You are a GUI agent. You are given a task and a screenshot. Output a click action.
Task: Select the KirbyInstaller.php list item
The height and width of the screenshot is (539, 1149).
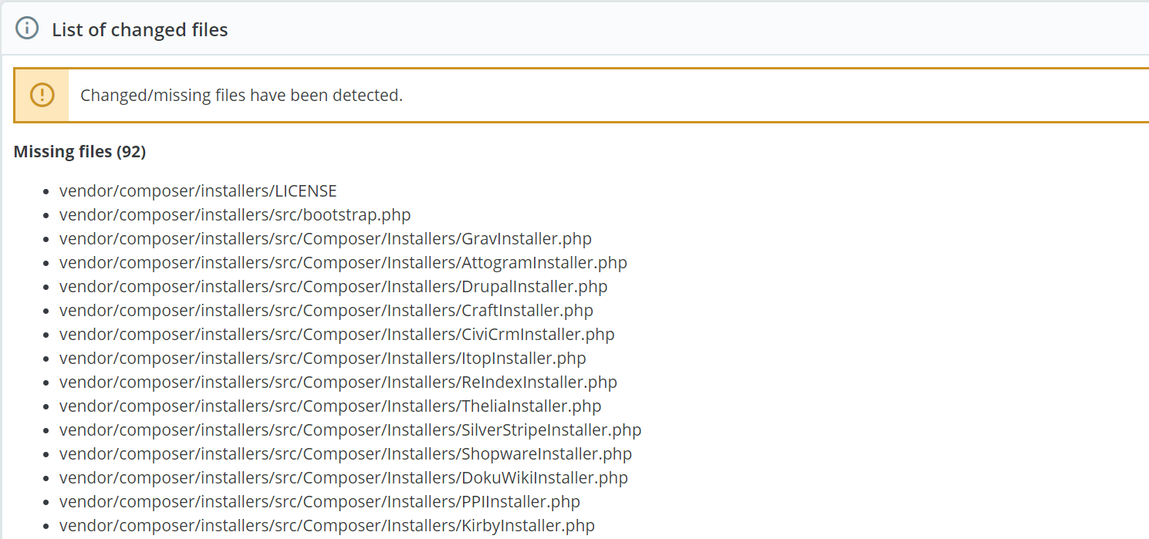[x=326, y=525]
